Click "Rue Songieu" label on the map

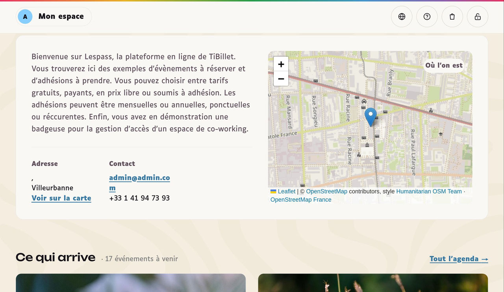[315, 111]
